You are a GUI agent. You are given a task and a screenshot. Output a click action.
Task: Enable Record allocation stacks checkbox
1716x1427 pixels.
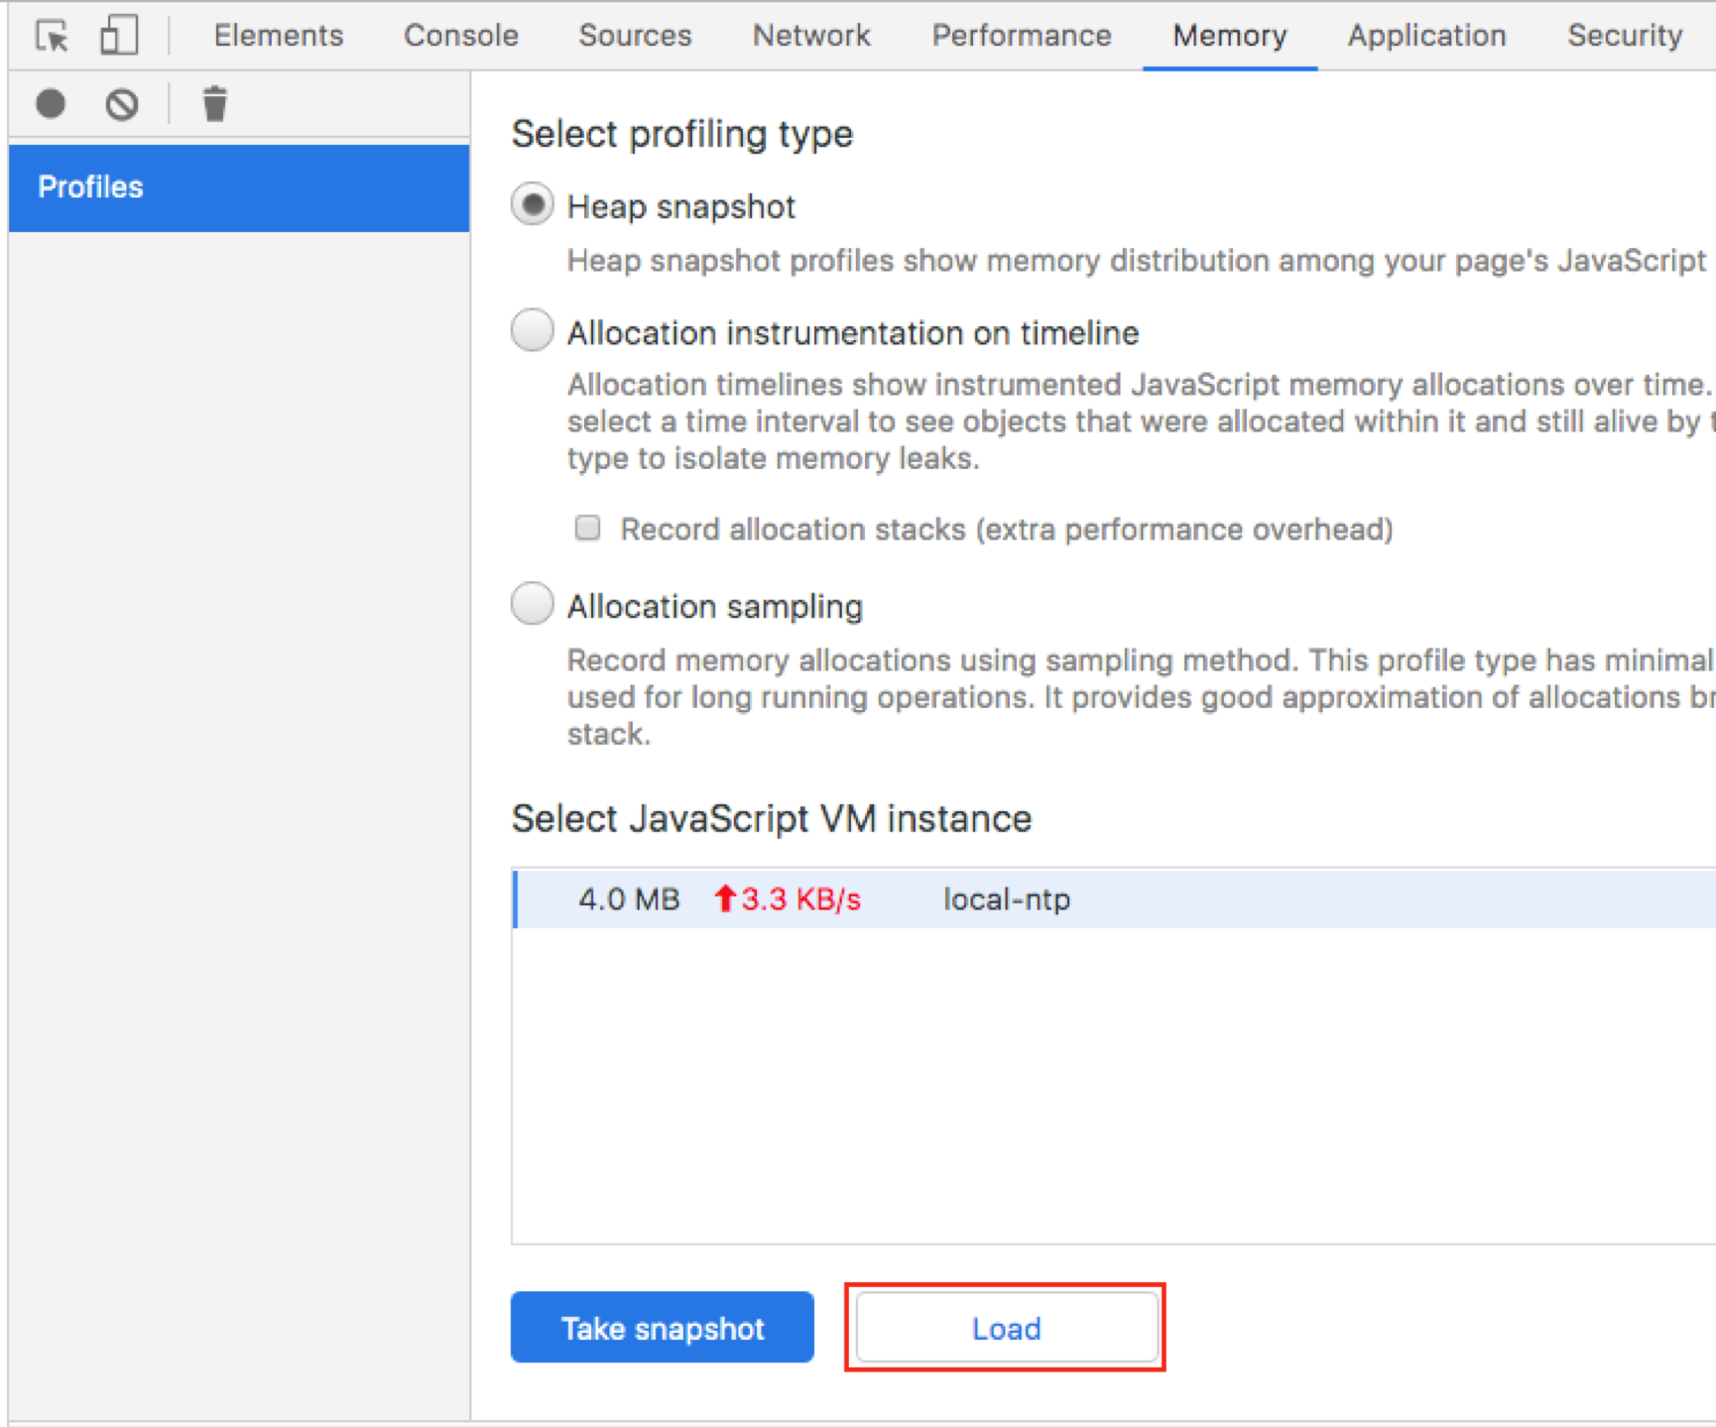pos(588,528)
